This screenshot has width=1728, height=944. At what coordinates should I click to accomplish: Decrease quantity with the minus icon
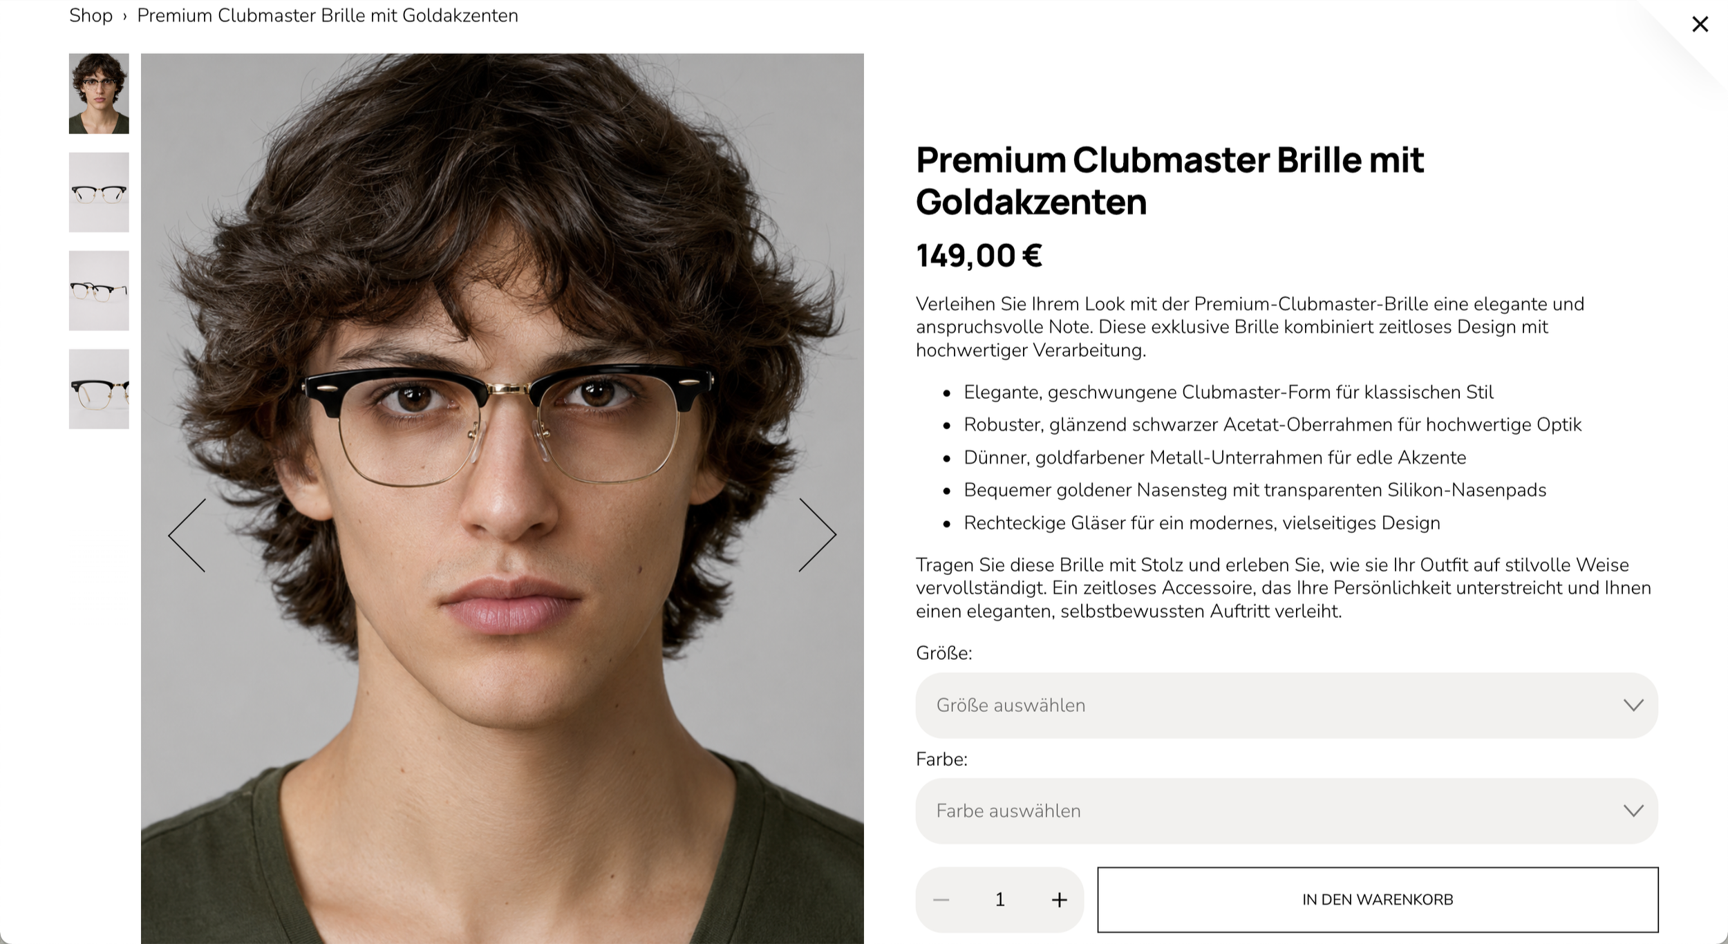click(941, 900)
